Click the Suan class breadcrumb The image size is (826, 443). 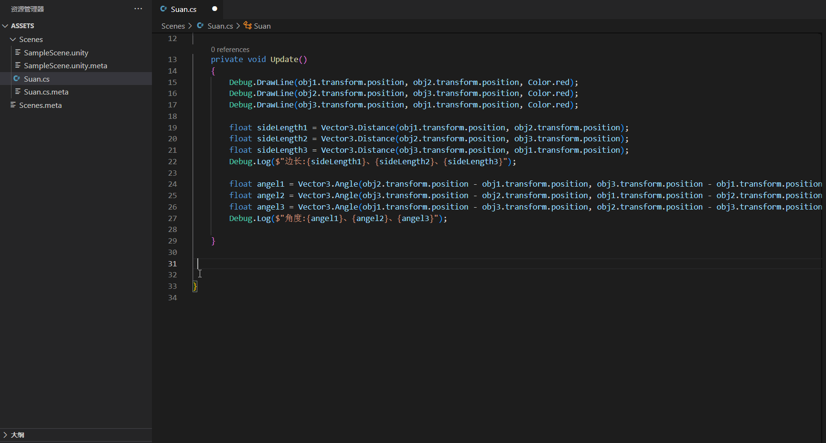[x=262, y=26]
